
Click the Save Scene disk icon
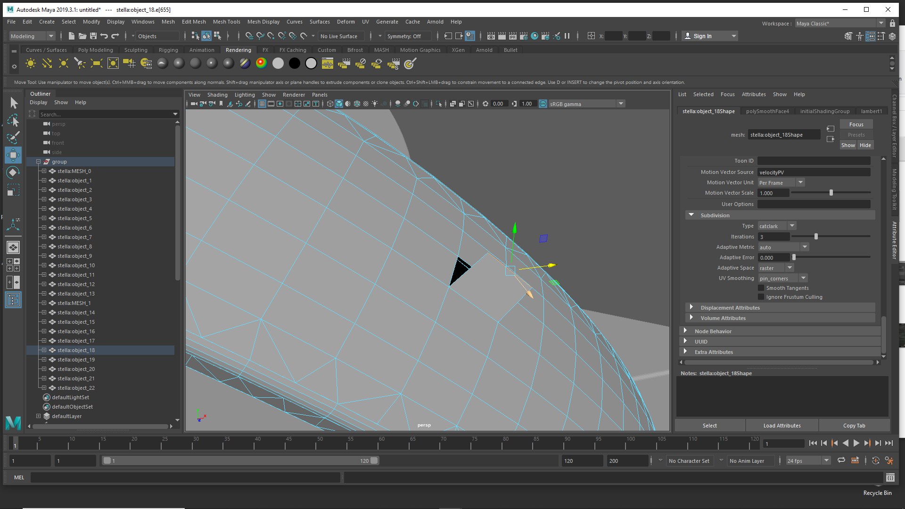93,36
